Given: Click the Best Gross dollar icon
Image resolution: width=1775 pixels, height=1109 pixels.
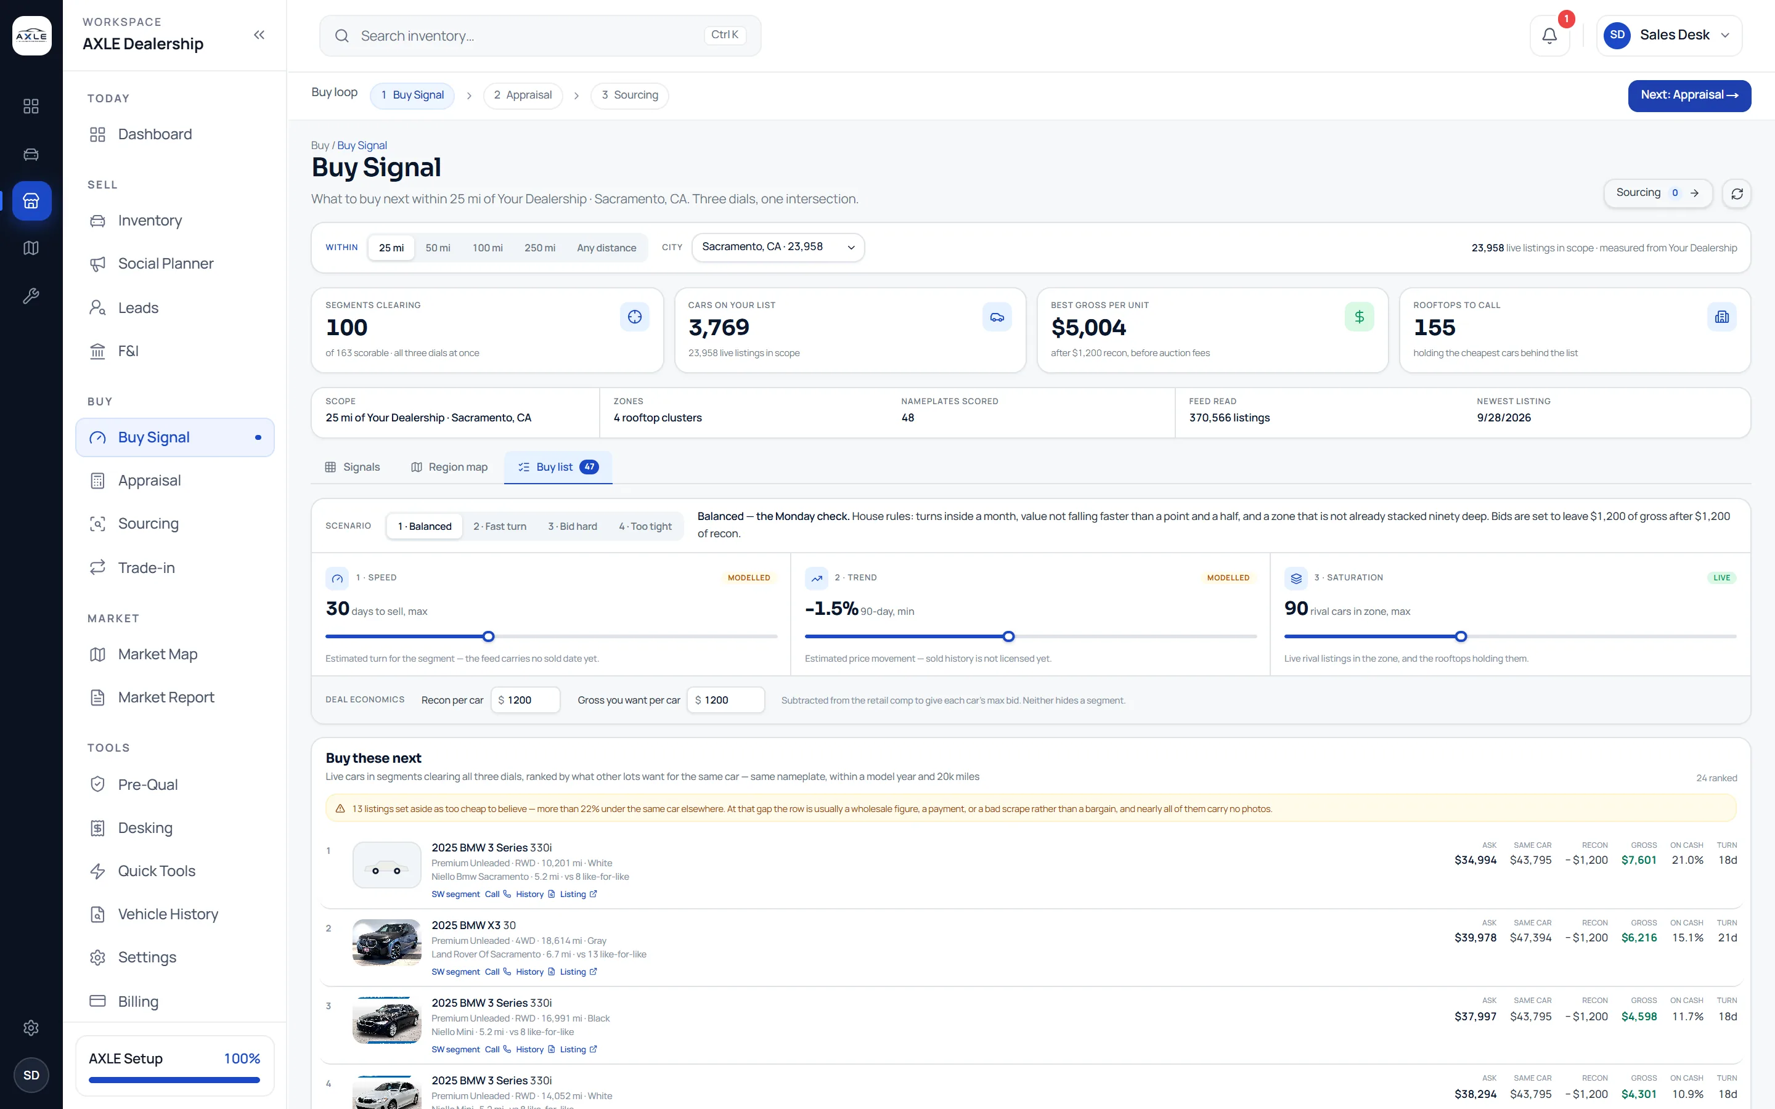Looking at the screenshot, I should click(1359, 317).
